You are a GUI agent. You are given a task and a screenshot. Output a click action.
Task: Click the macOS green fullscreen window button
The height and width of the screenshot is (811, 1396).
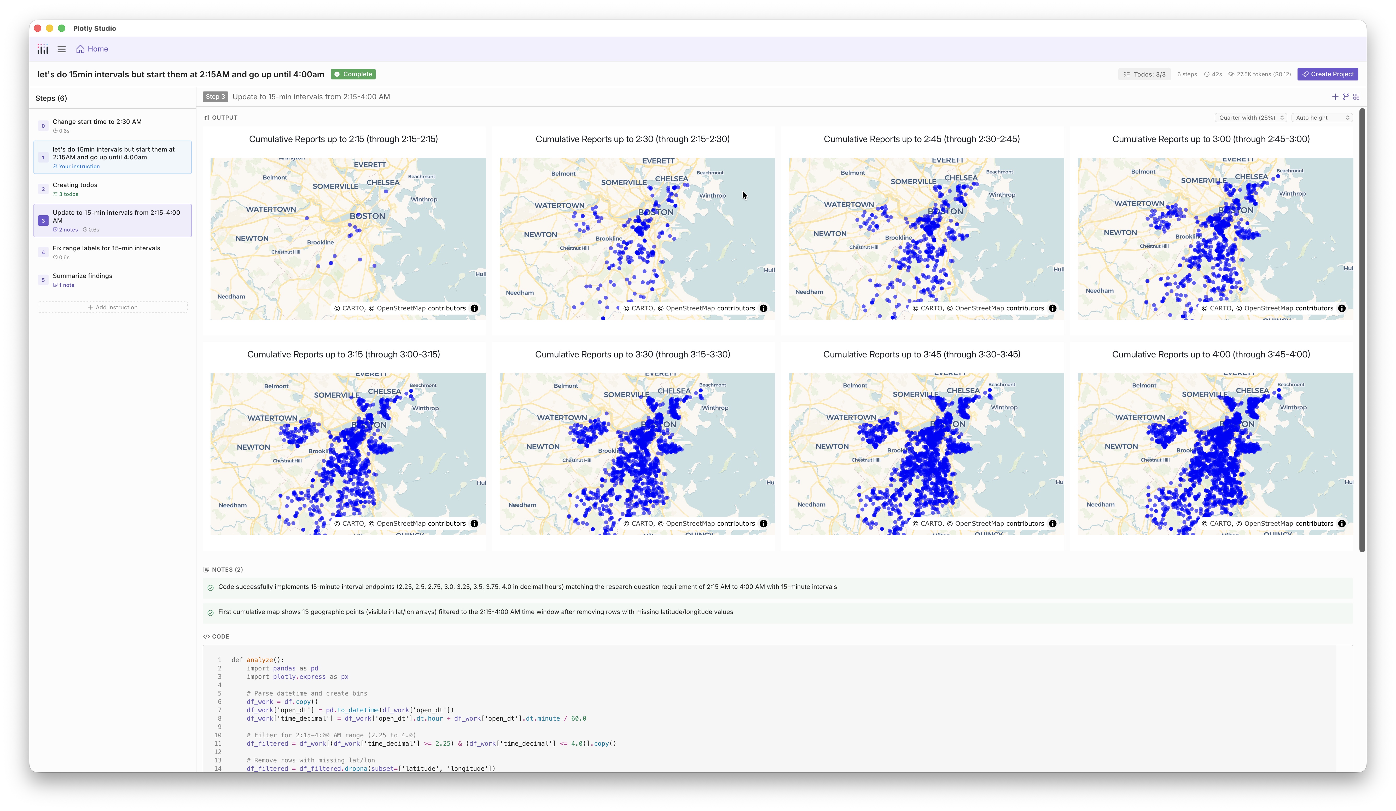click(x=61, y=28)
